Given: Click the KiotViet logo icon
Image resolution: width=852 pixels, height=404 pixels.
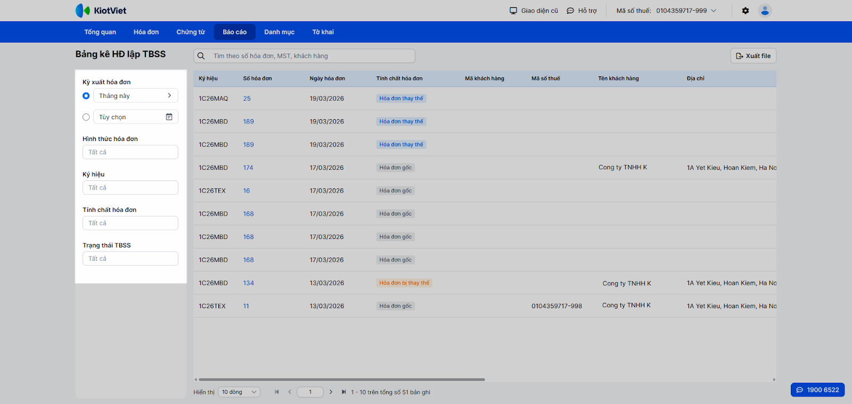Looking at the screenshot, I should point(83,11).
